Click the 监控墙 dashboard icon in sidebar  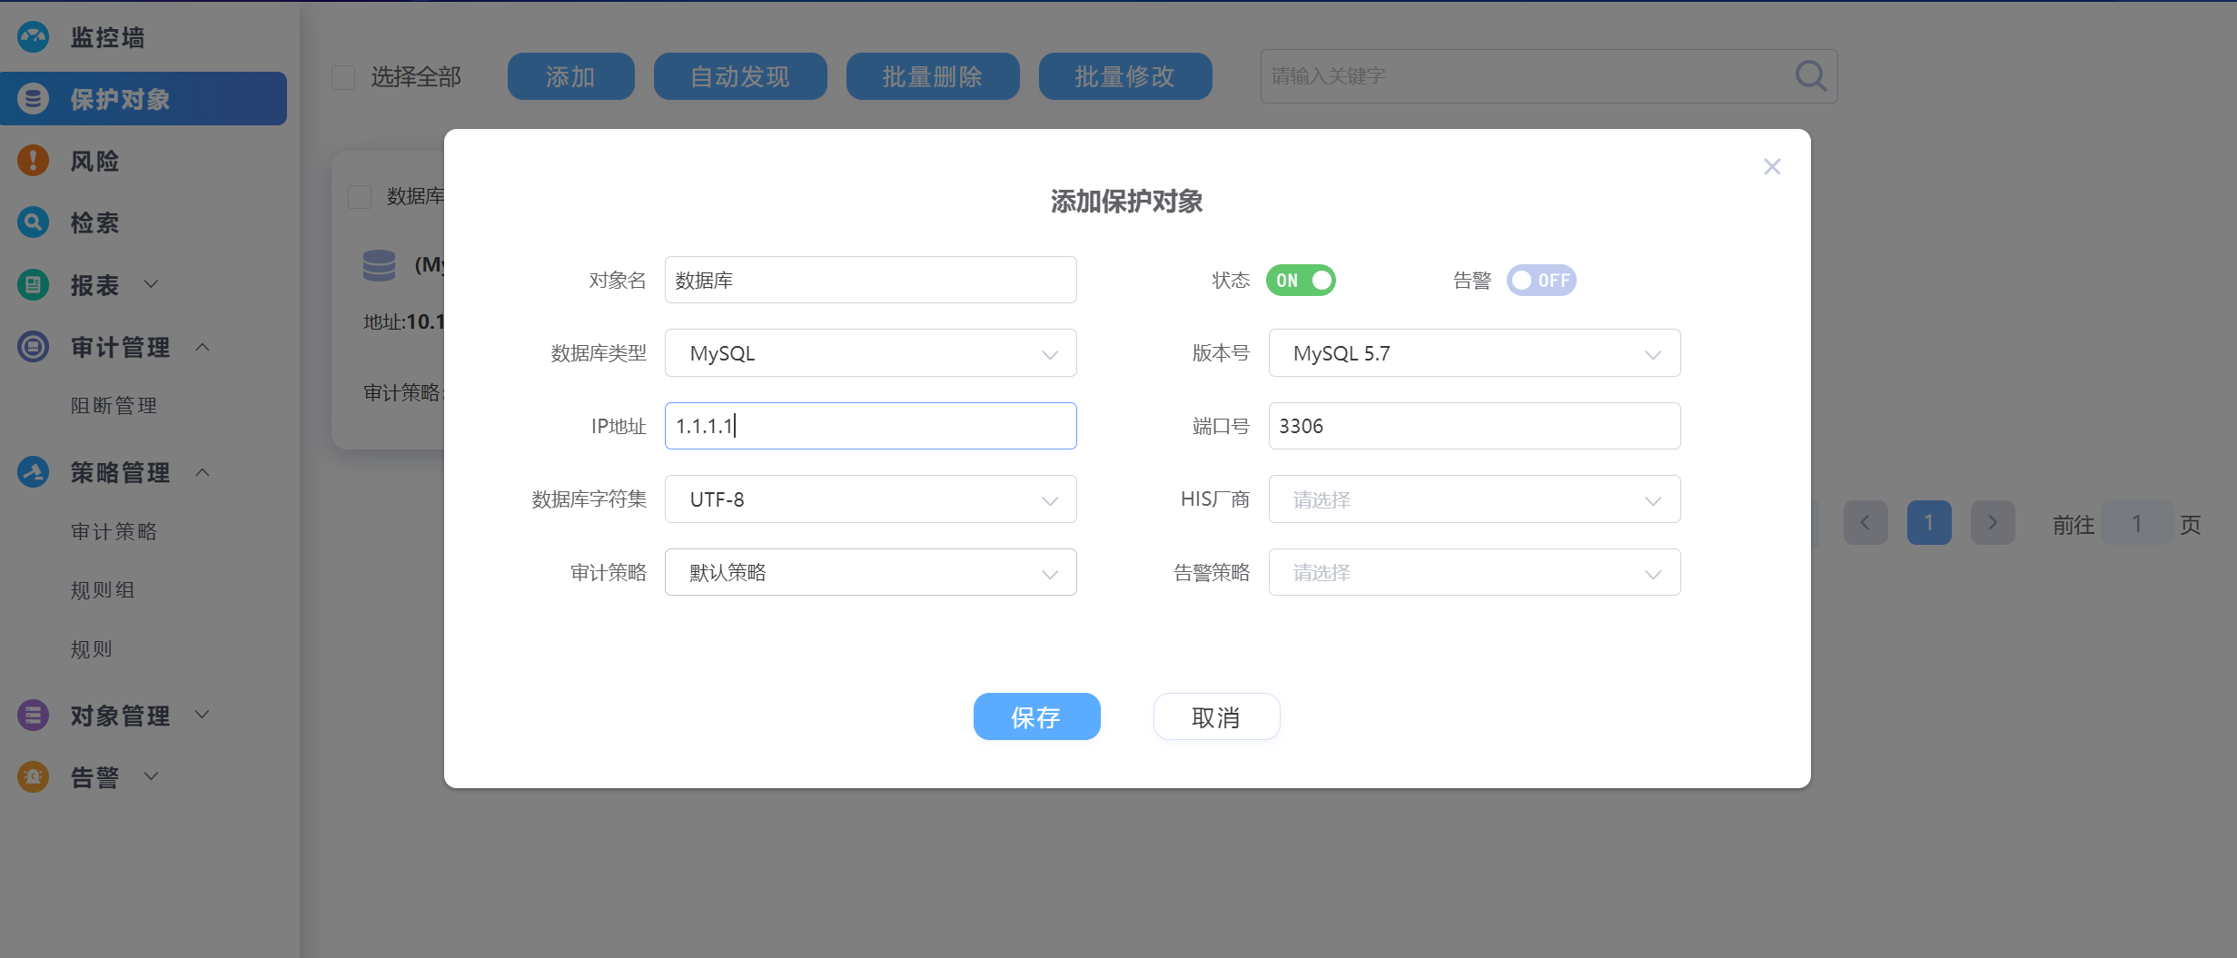(x=33, y=37)
